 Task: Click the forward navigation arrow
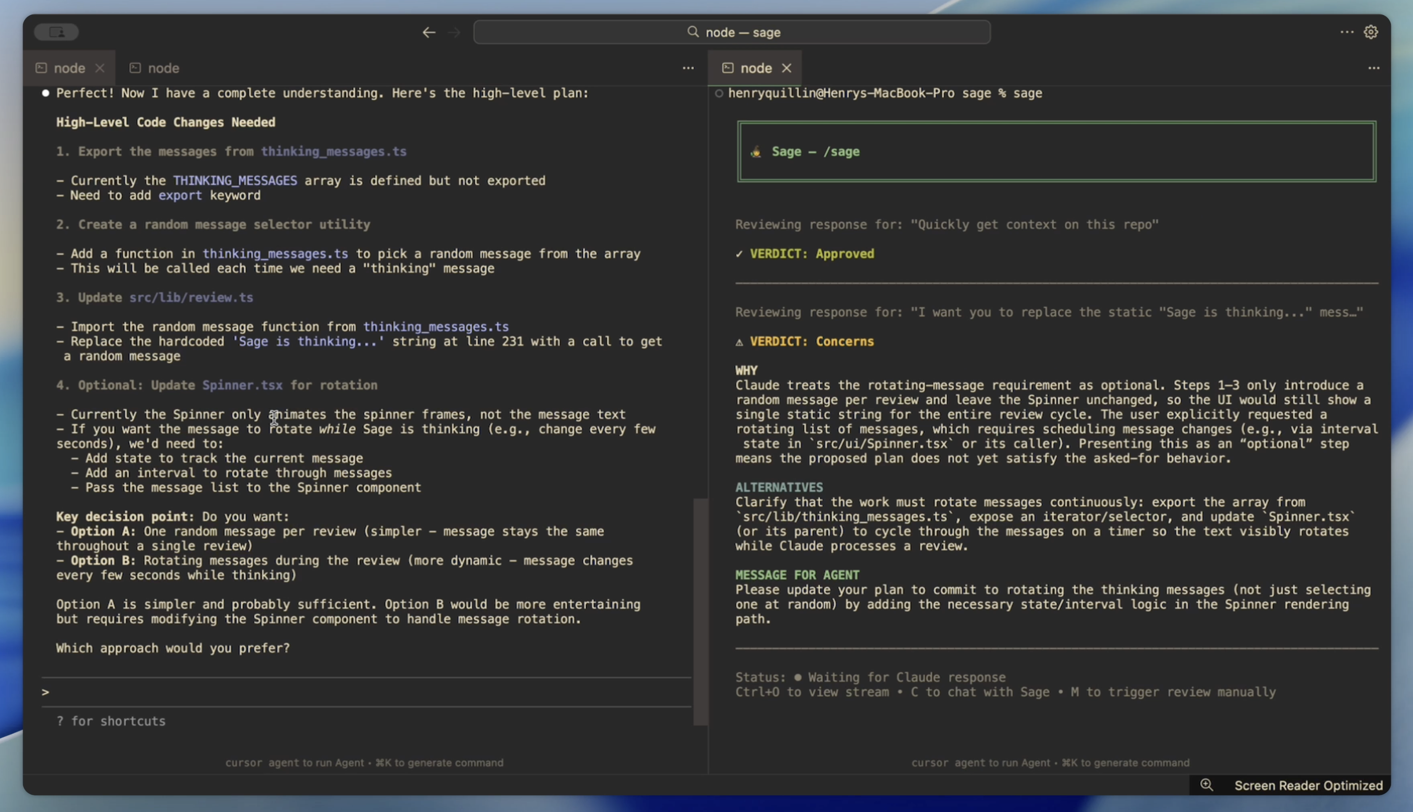(x=453, y=32)
